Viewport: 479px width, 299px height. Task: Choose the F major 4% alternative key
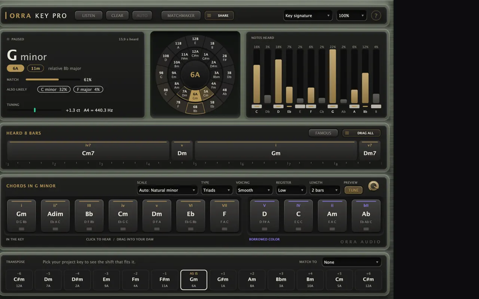tap(88, 89)
